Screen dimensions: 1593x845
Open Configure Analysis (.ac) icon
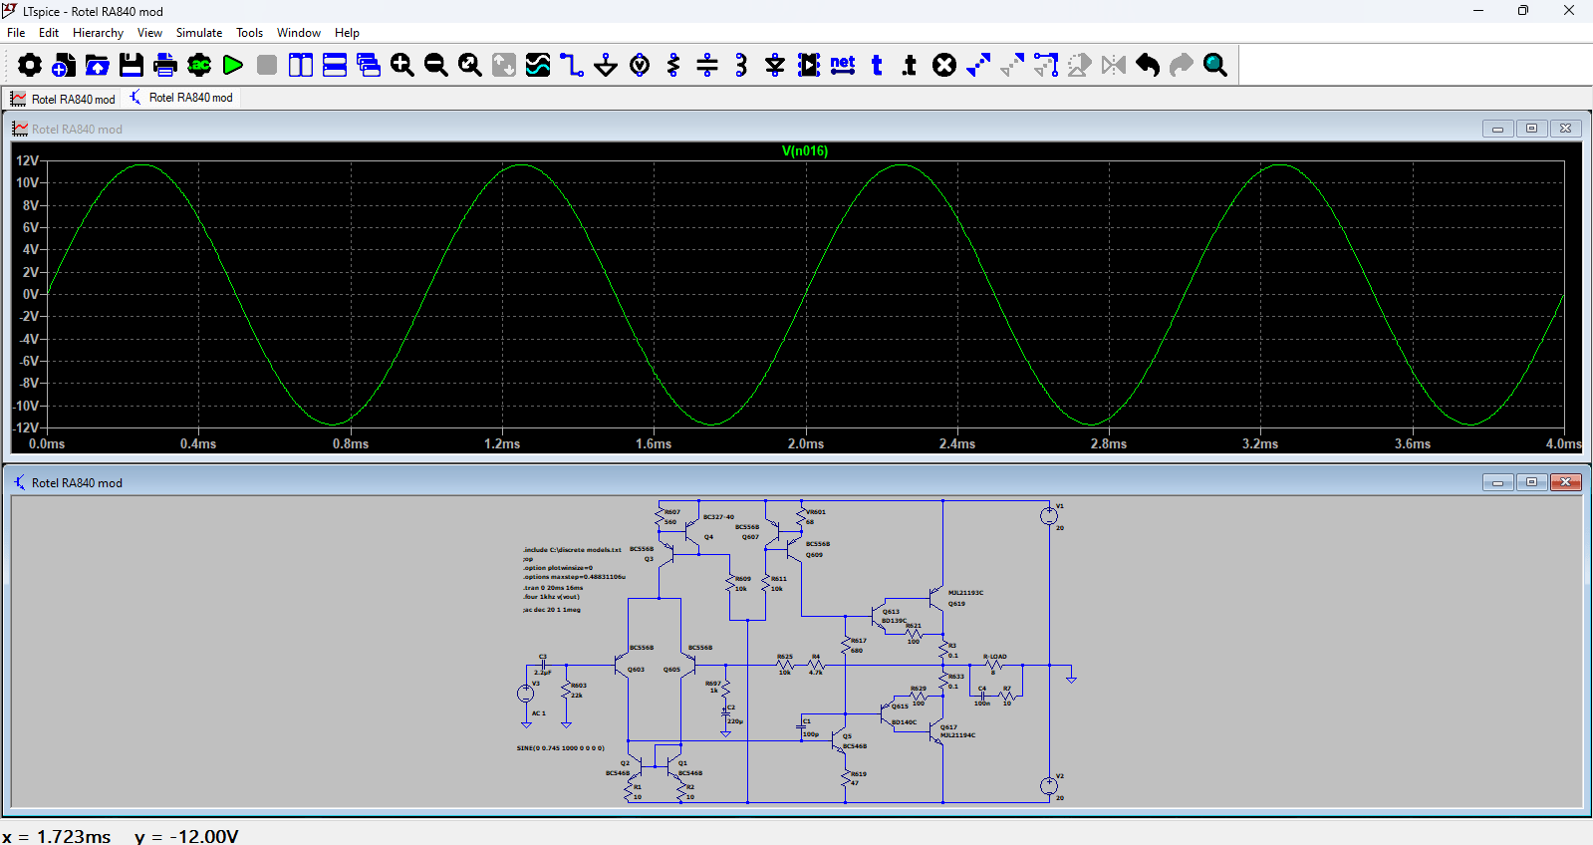pyautogui.click(x=199, y=65)
